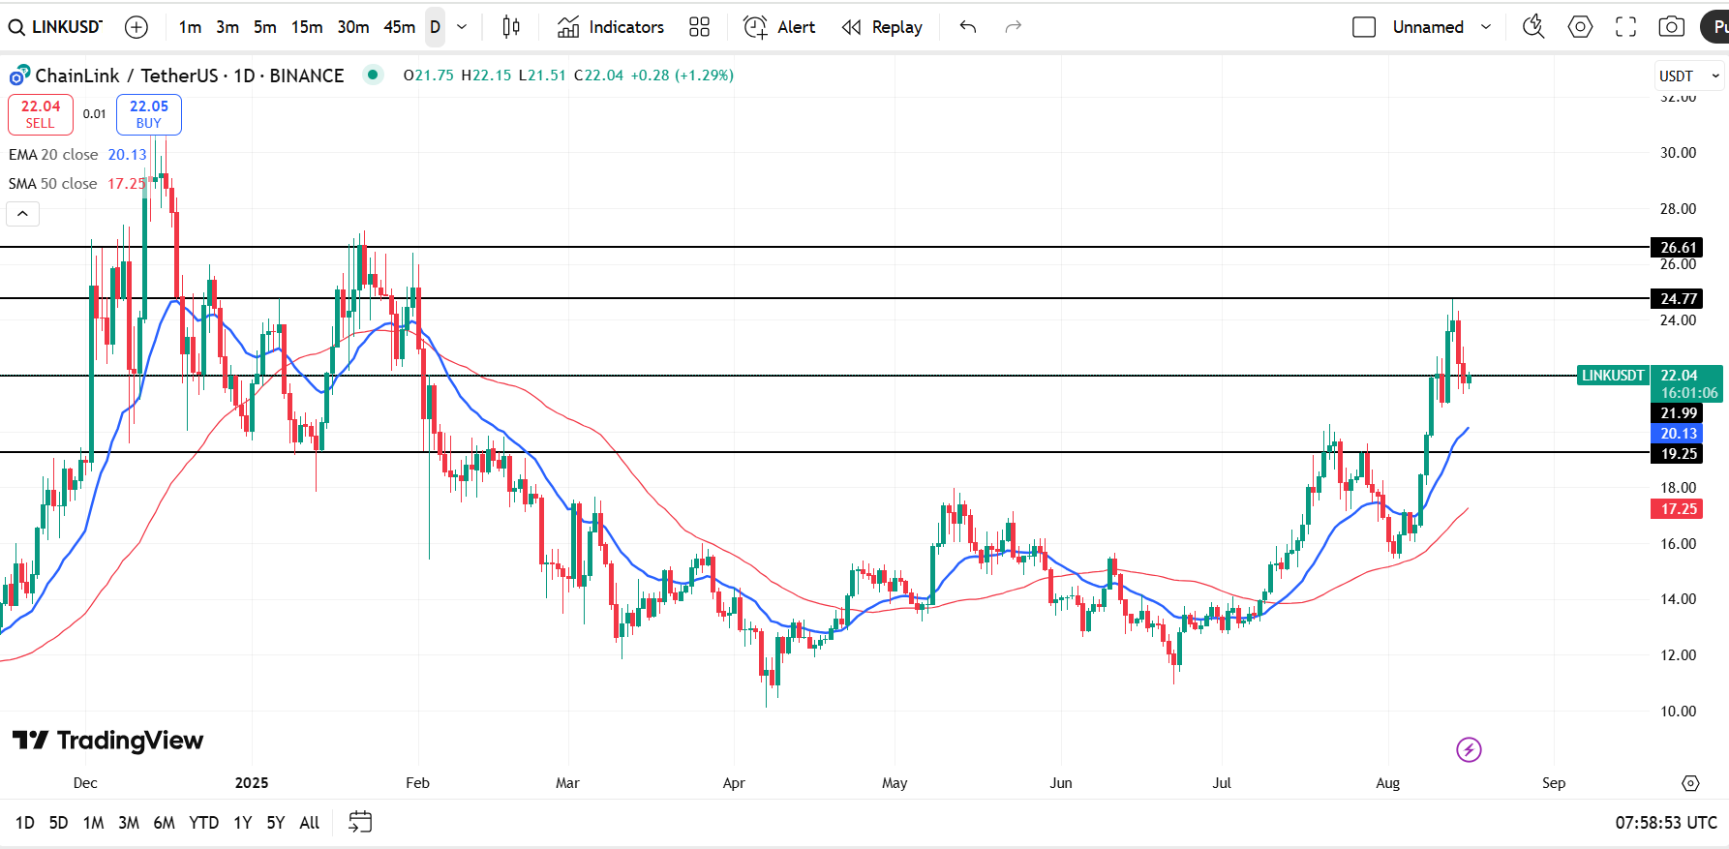This screenshot has width=1729, height=849.
Task: Click the 26.61 horizontal line price label
Action: tap(1678, 248)
